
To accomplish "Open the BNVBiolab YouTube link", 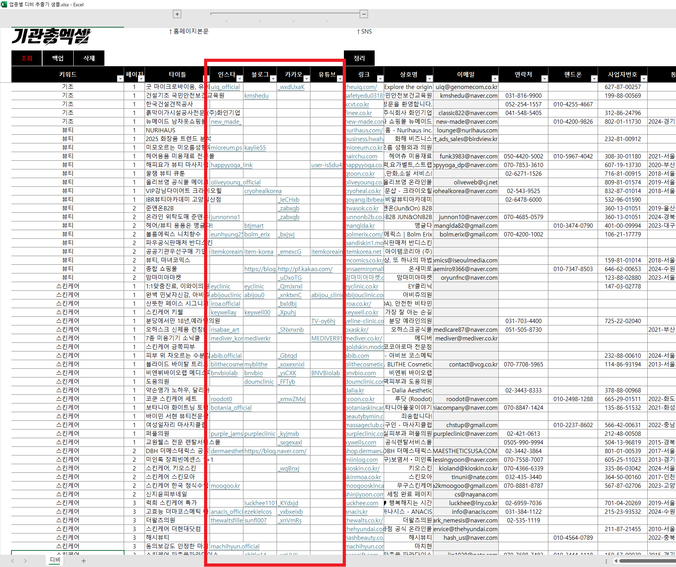I will 325,373.
